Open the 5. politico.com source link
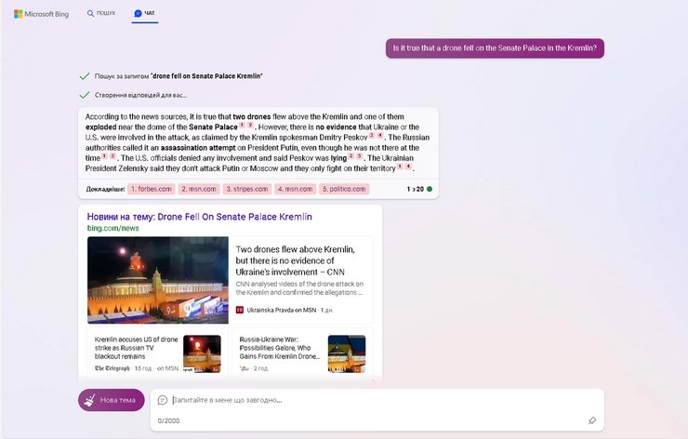The height and width of the screenshot is (439, 688). click(x=344, y=189)
